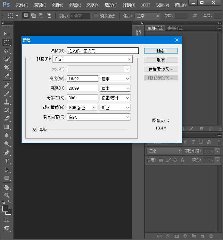Activate the Zoom tool in toolbar
The width and height of the screenshot is (223, 240).
[x=7, y=195]
